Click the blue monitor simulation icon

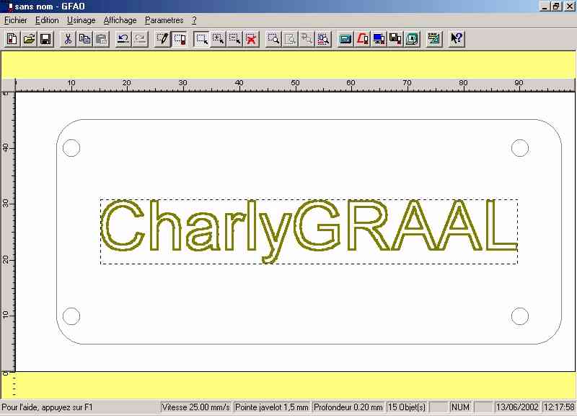point(379,39)
